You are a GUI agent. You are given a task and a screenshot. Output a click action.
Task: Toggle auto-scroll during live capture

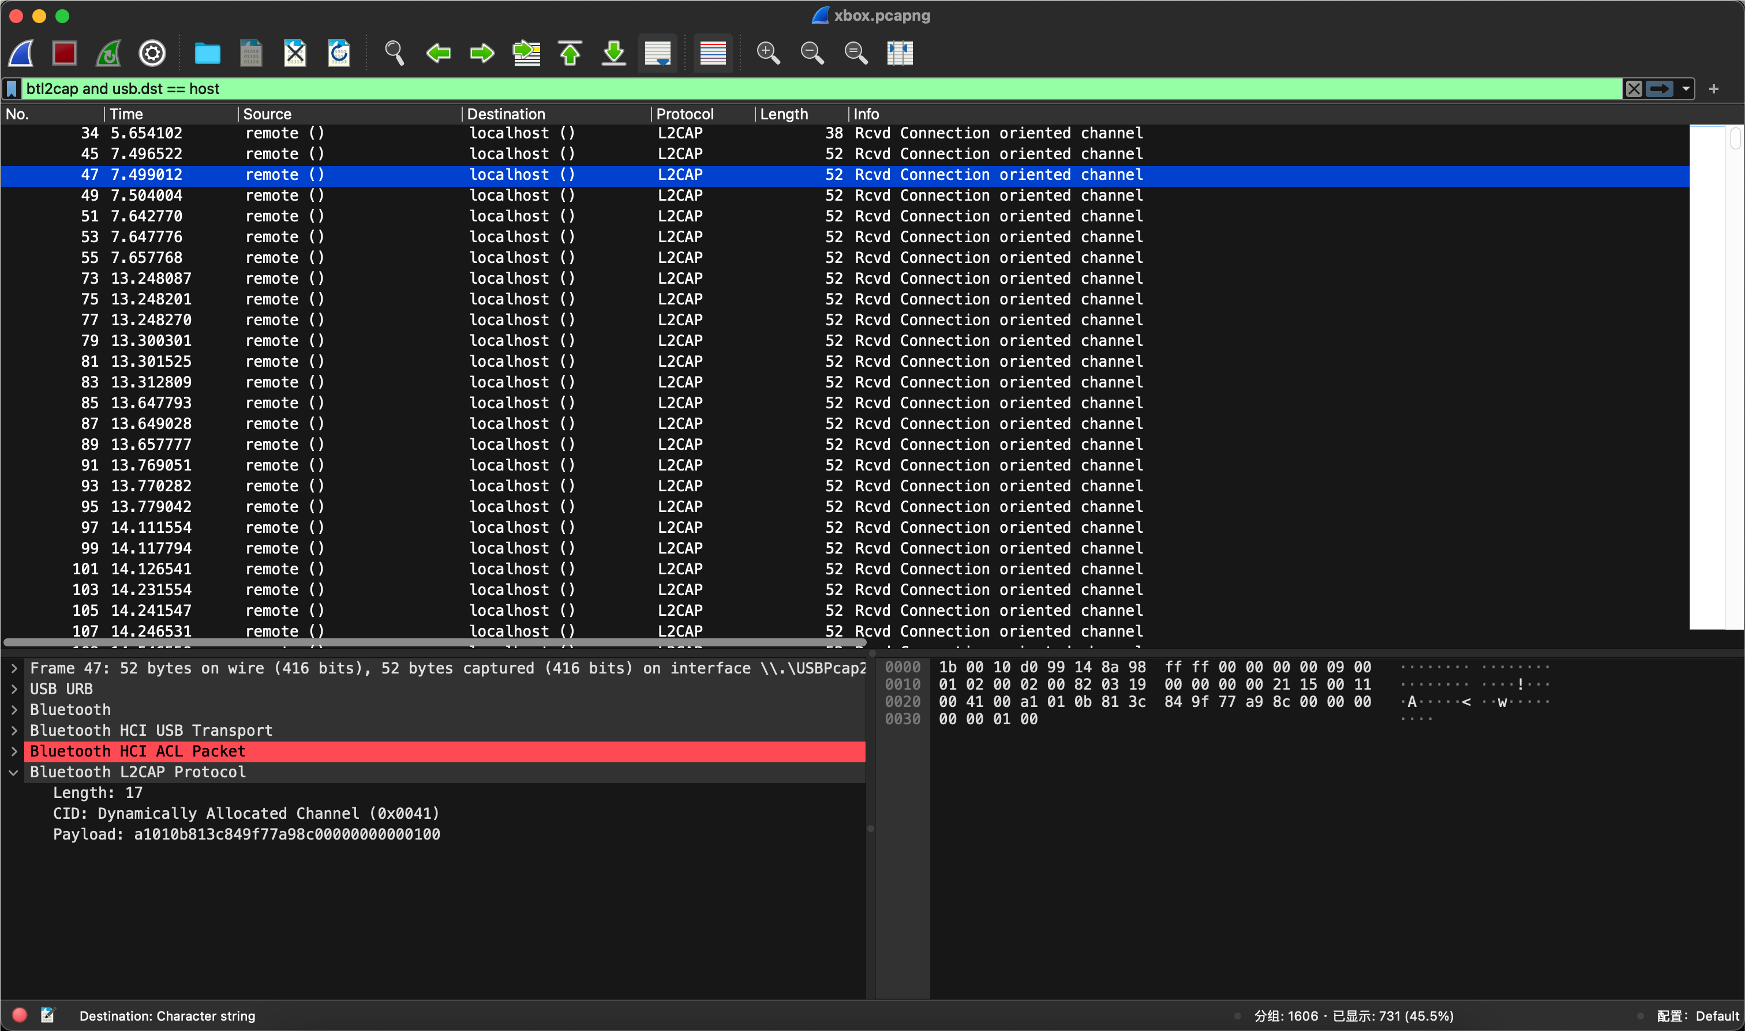point(658,54)
